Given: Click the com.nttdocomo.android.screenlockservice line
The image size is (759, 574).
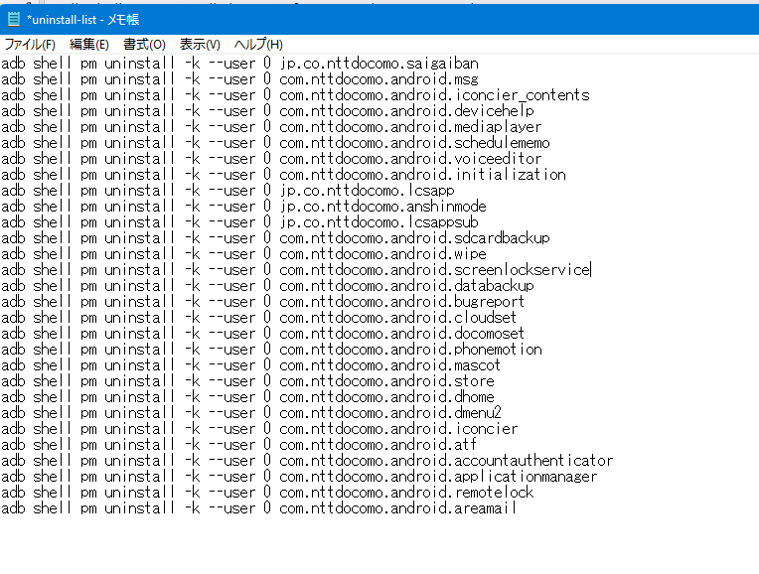Looking at the screenshot, I should tap(296, 270).
